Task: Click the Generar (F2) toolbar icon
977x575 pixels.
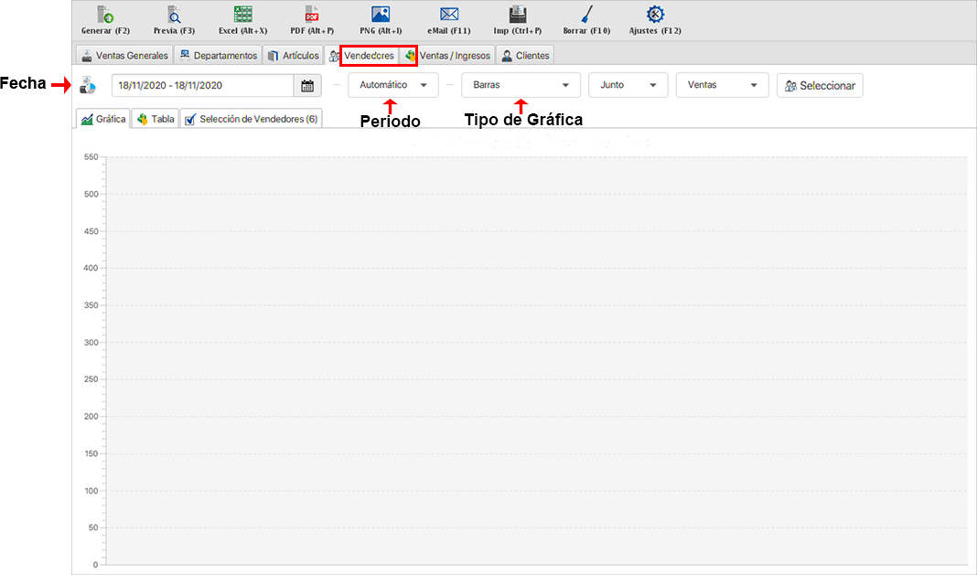Action: [105, 15]
